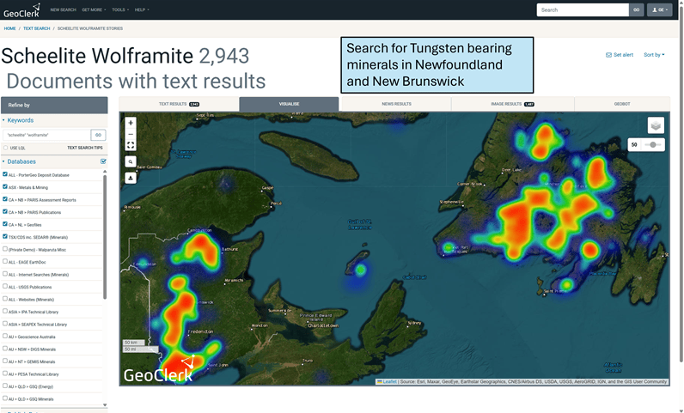Check the USE LQL radio option
The height and width of the screenshot is (413, 684).
pos(6,148)
